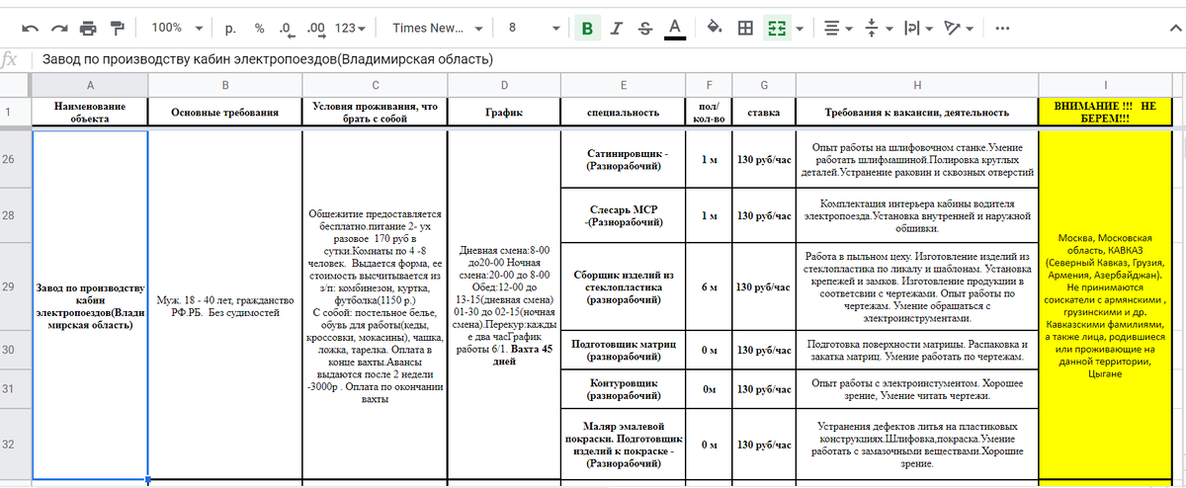This screenshot has height=488, width=1186.
Task: Click the fx function icon
Action: click(x=10, y=59)
